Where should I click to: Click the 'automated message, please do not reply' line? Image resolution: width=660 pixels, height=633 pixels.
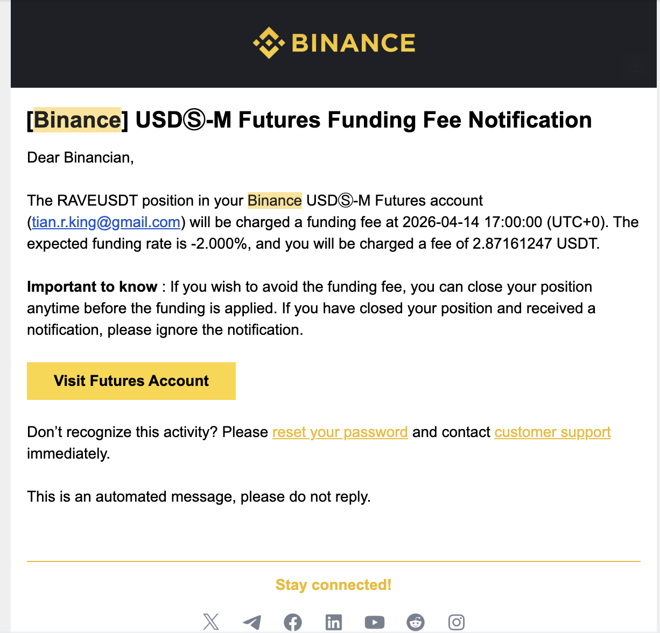pos(199,497)
